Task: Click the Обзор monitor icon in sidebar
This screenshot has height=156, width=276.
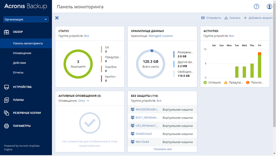Action: [7, 32]
